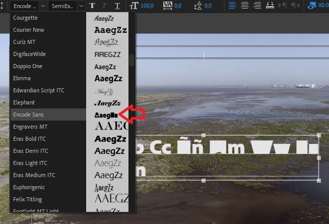The height and width of the screenshot is (224, 329).
Task: Click the font family dropdown arrow
Action: (43, 6)
